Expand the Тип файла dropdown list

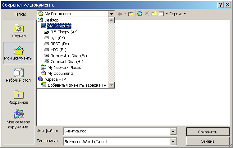[x=173, y=141]
